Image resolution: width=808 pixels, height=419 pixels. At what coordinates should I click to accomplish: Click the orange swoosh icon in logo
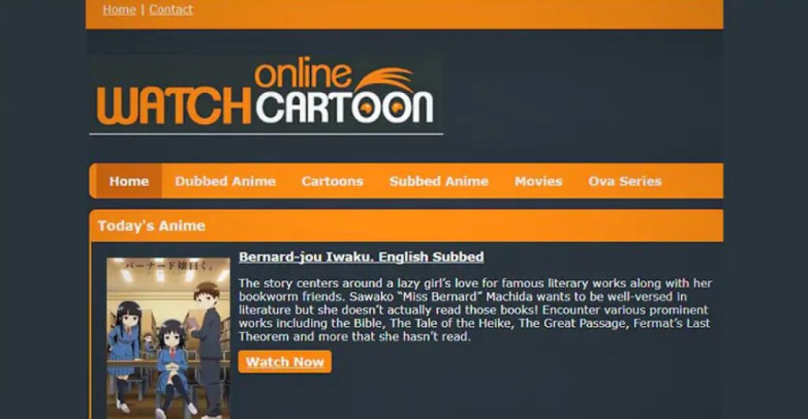pyautogui.click(x=384, y=79)
